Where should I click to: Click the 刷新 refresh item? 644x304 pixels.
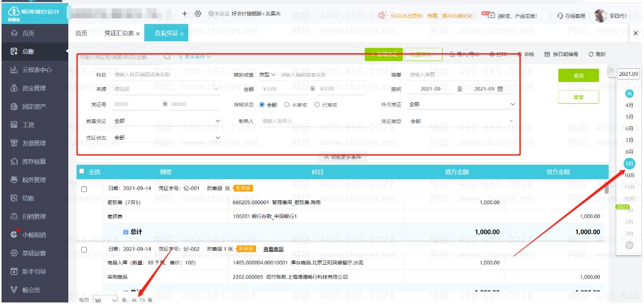597,54
